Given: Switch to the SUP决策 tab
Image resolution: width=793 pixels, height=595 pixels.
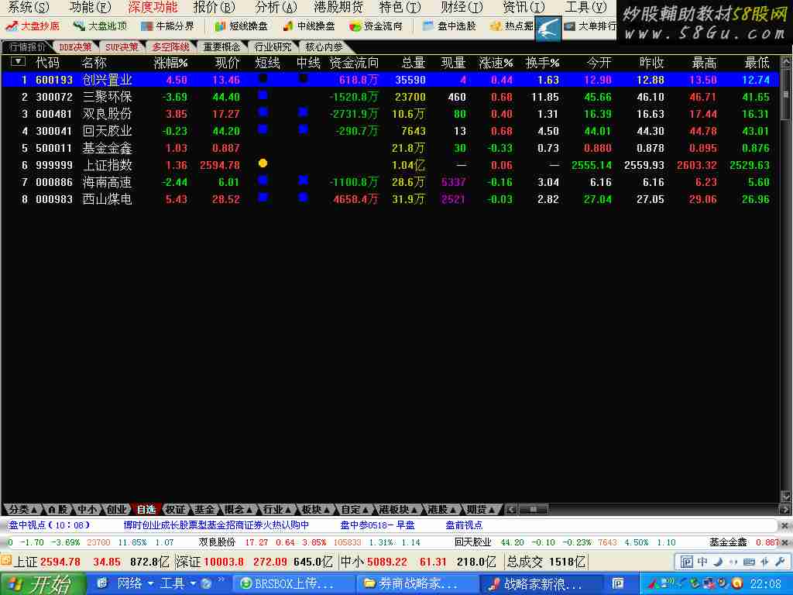Looking at the screenshot, I should click(122, 46).
